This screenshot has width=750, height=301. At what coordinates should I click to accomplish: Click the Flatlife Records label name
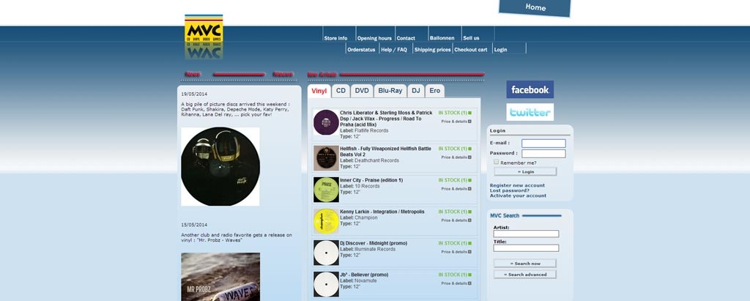point(371,130)
